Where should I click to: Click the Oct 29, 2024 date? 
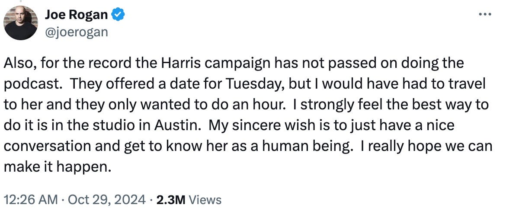107,200
